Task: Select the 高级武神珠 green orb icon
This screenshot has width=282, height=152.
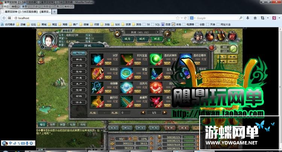Action: (x=156, y=59)
